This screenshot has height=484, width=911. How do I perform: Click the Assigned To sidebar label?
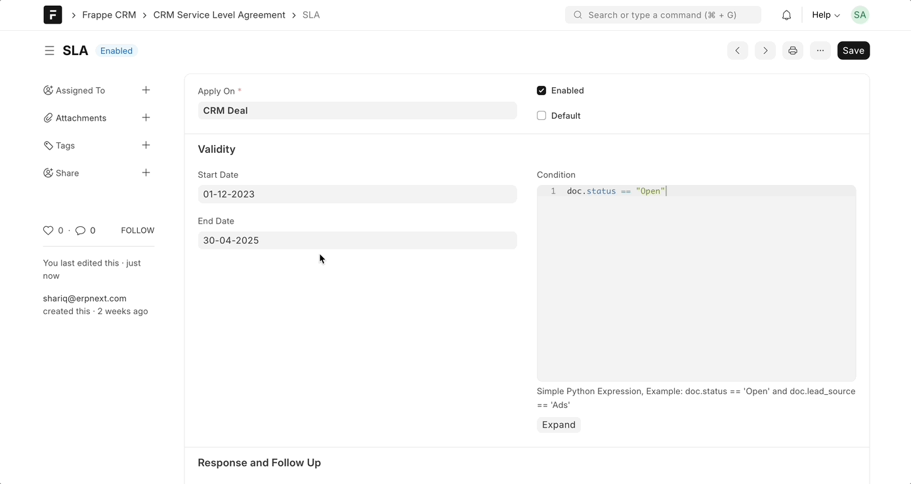click(x=80, y=91)
